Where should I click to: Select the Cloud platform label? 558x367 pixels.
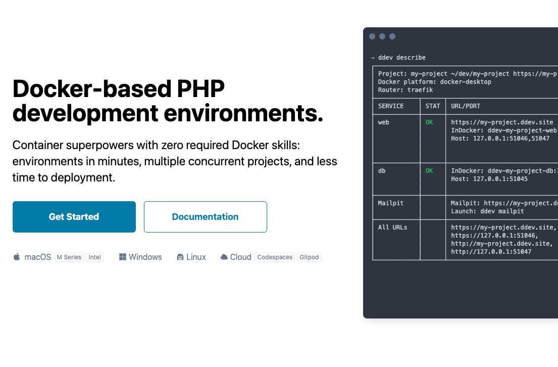click(240, 257)
